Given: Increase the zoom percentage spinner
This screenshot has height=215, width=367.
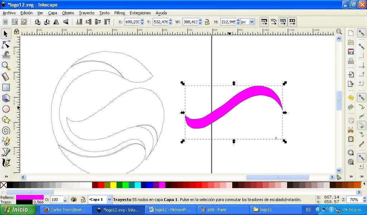Looking at the screenshot, I should tap(364, 198).
